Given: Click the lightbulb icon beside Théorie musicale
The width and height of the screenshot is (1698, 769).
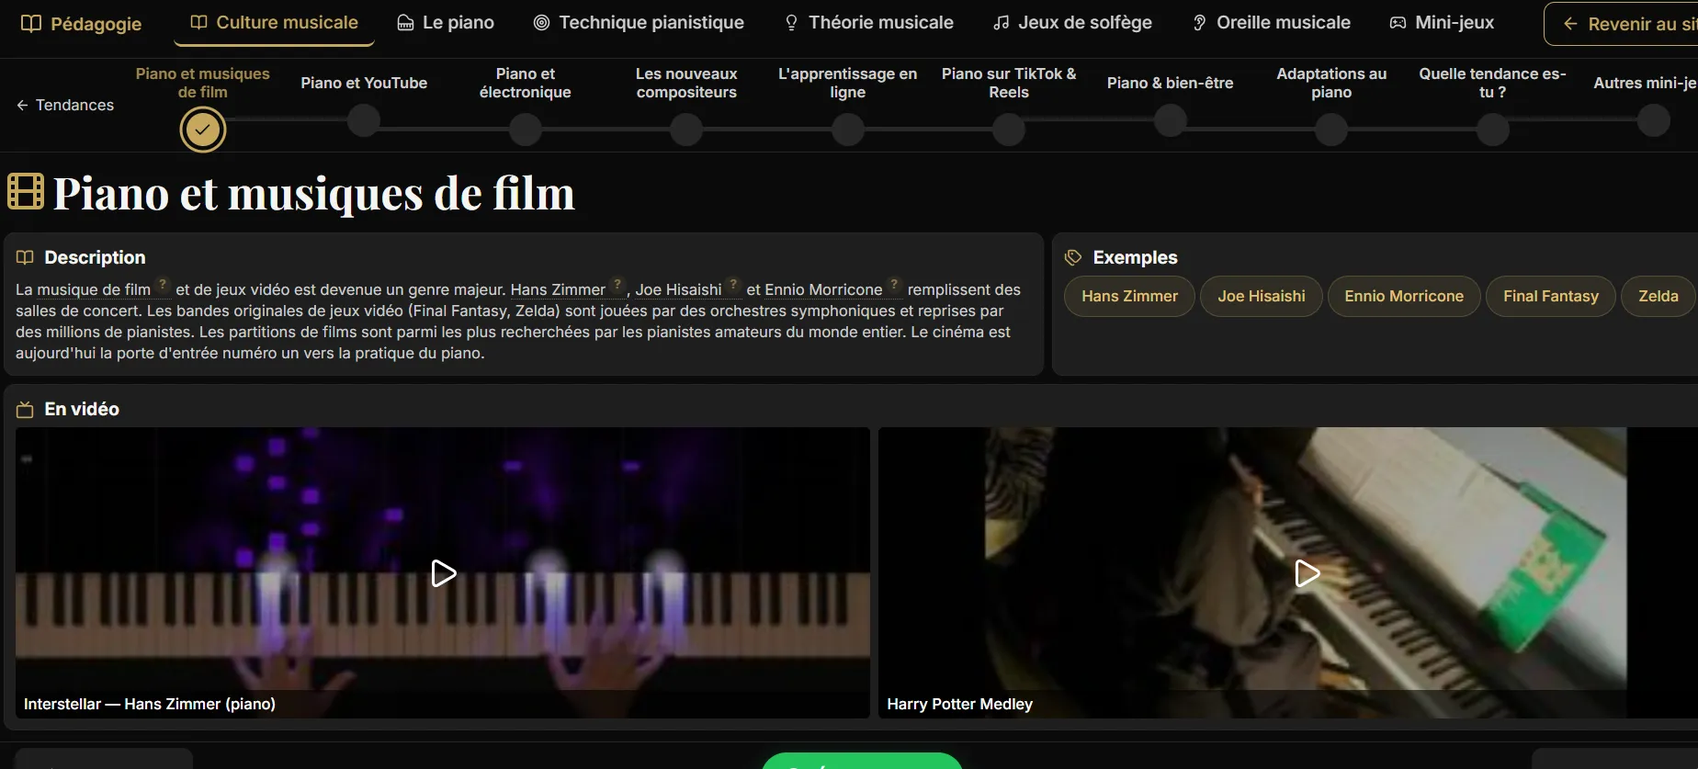Looking at the screenshot, I should coord(791,22).
